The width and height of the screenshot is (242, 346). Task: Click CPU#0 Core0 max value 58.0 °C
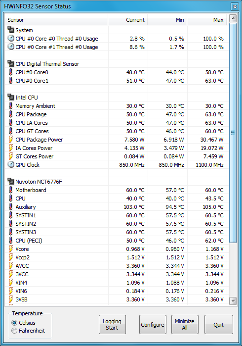214,72
